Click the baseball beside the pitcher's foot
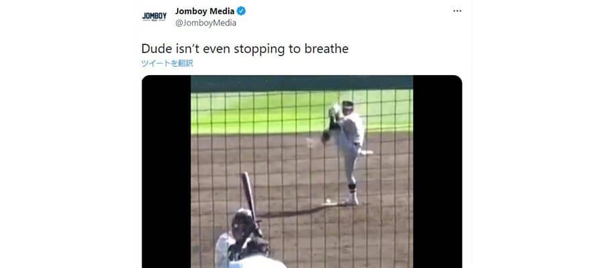 328,201
